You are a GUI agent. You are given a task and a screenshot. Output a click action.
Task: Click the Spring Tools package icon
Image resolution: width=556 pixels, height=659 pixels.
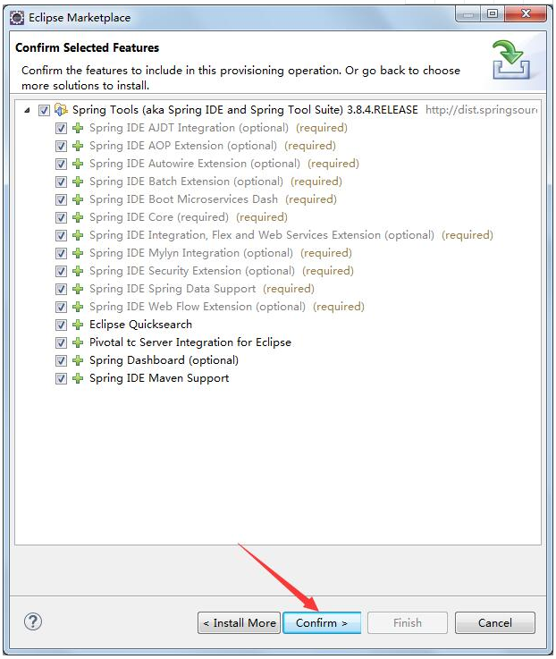[61, 110]
